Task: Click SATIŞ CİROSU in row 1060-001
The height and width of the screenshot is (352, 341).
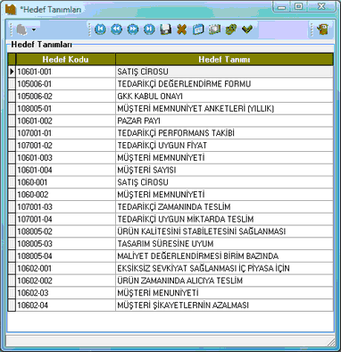Action: coord(224,182)
